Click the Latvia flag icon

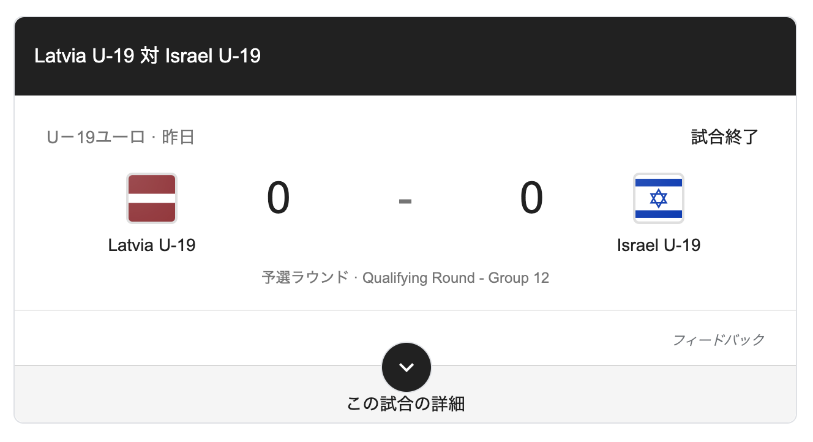click(x=152, y=198)
